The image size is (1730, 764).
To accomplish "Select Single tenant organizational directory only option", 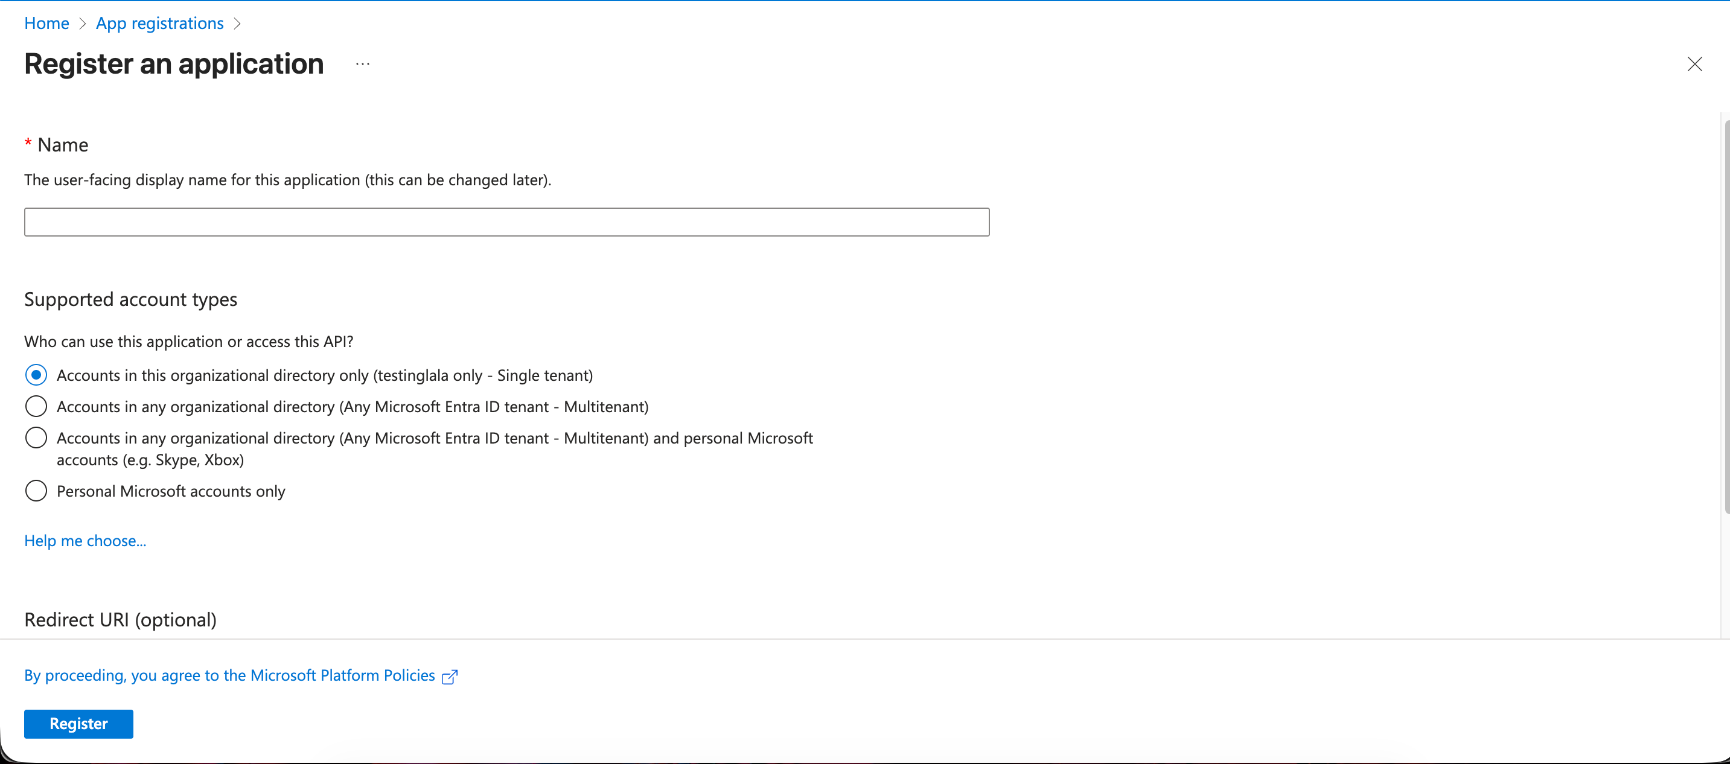I will coord(36,375).
